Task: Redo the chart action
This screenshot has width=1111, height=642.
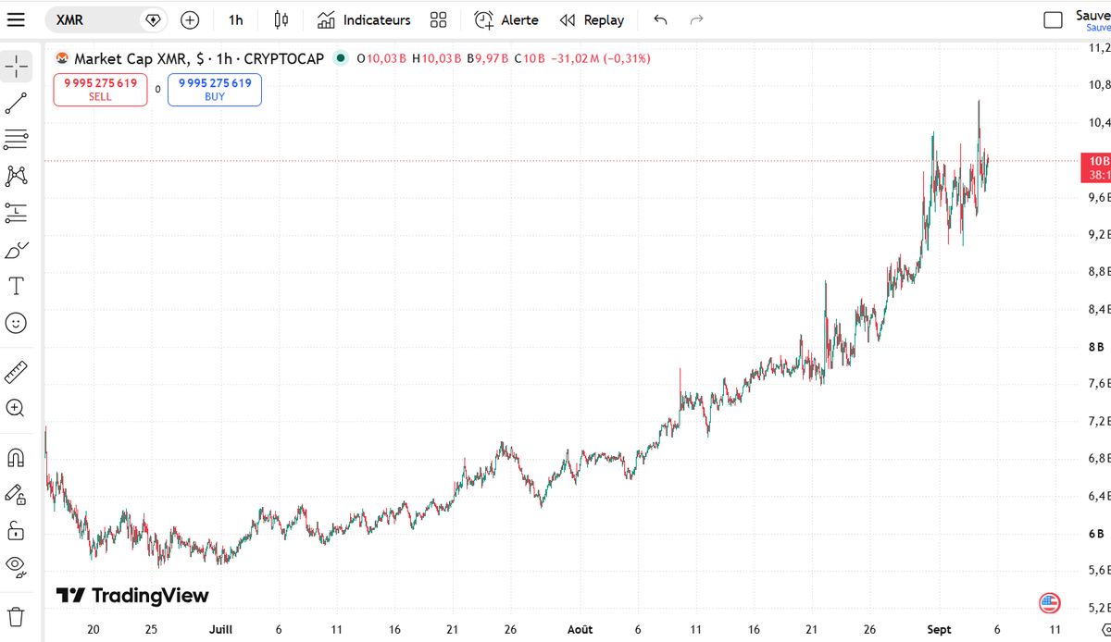Action: pos(697,19)
